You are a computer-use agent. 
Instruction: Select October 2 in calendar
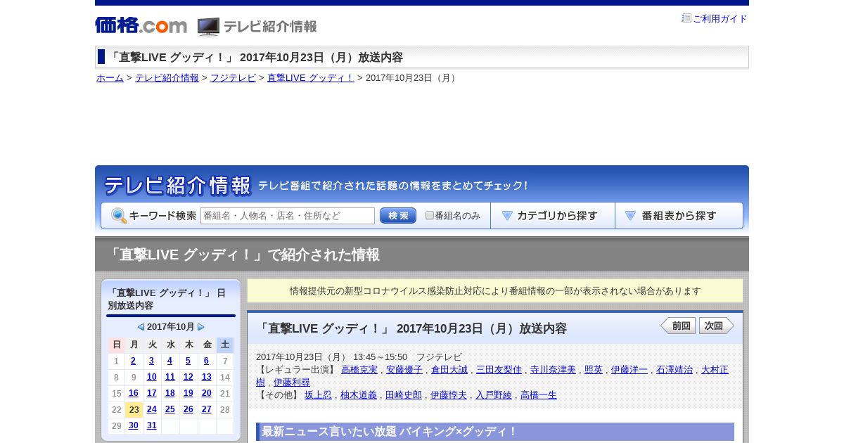coord(134,361)
